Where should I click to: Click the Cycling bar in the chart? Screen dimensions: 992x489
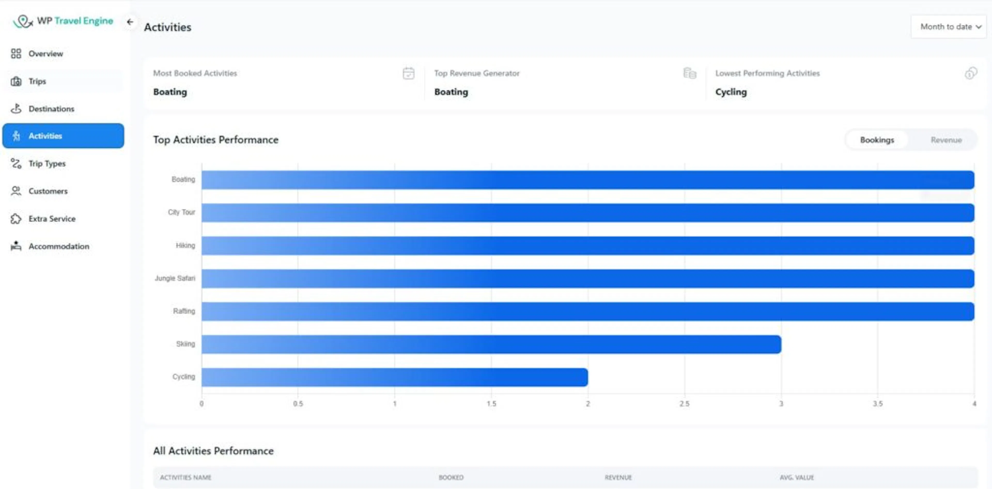pos(394,377)
